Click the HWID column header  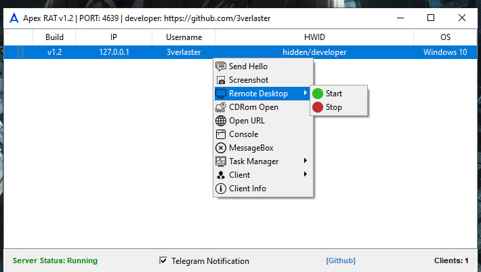tap(314, 37)
